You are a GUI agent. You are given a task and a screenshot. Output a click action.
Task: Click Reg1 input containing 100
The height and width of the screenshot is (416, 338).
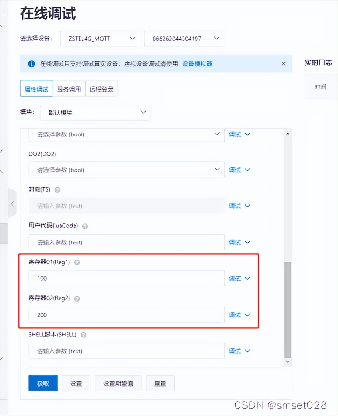[126, 278]
